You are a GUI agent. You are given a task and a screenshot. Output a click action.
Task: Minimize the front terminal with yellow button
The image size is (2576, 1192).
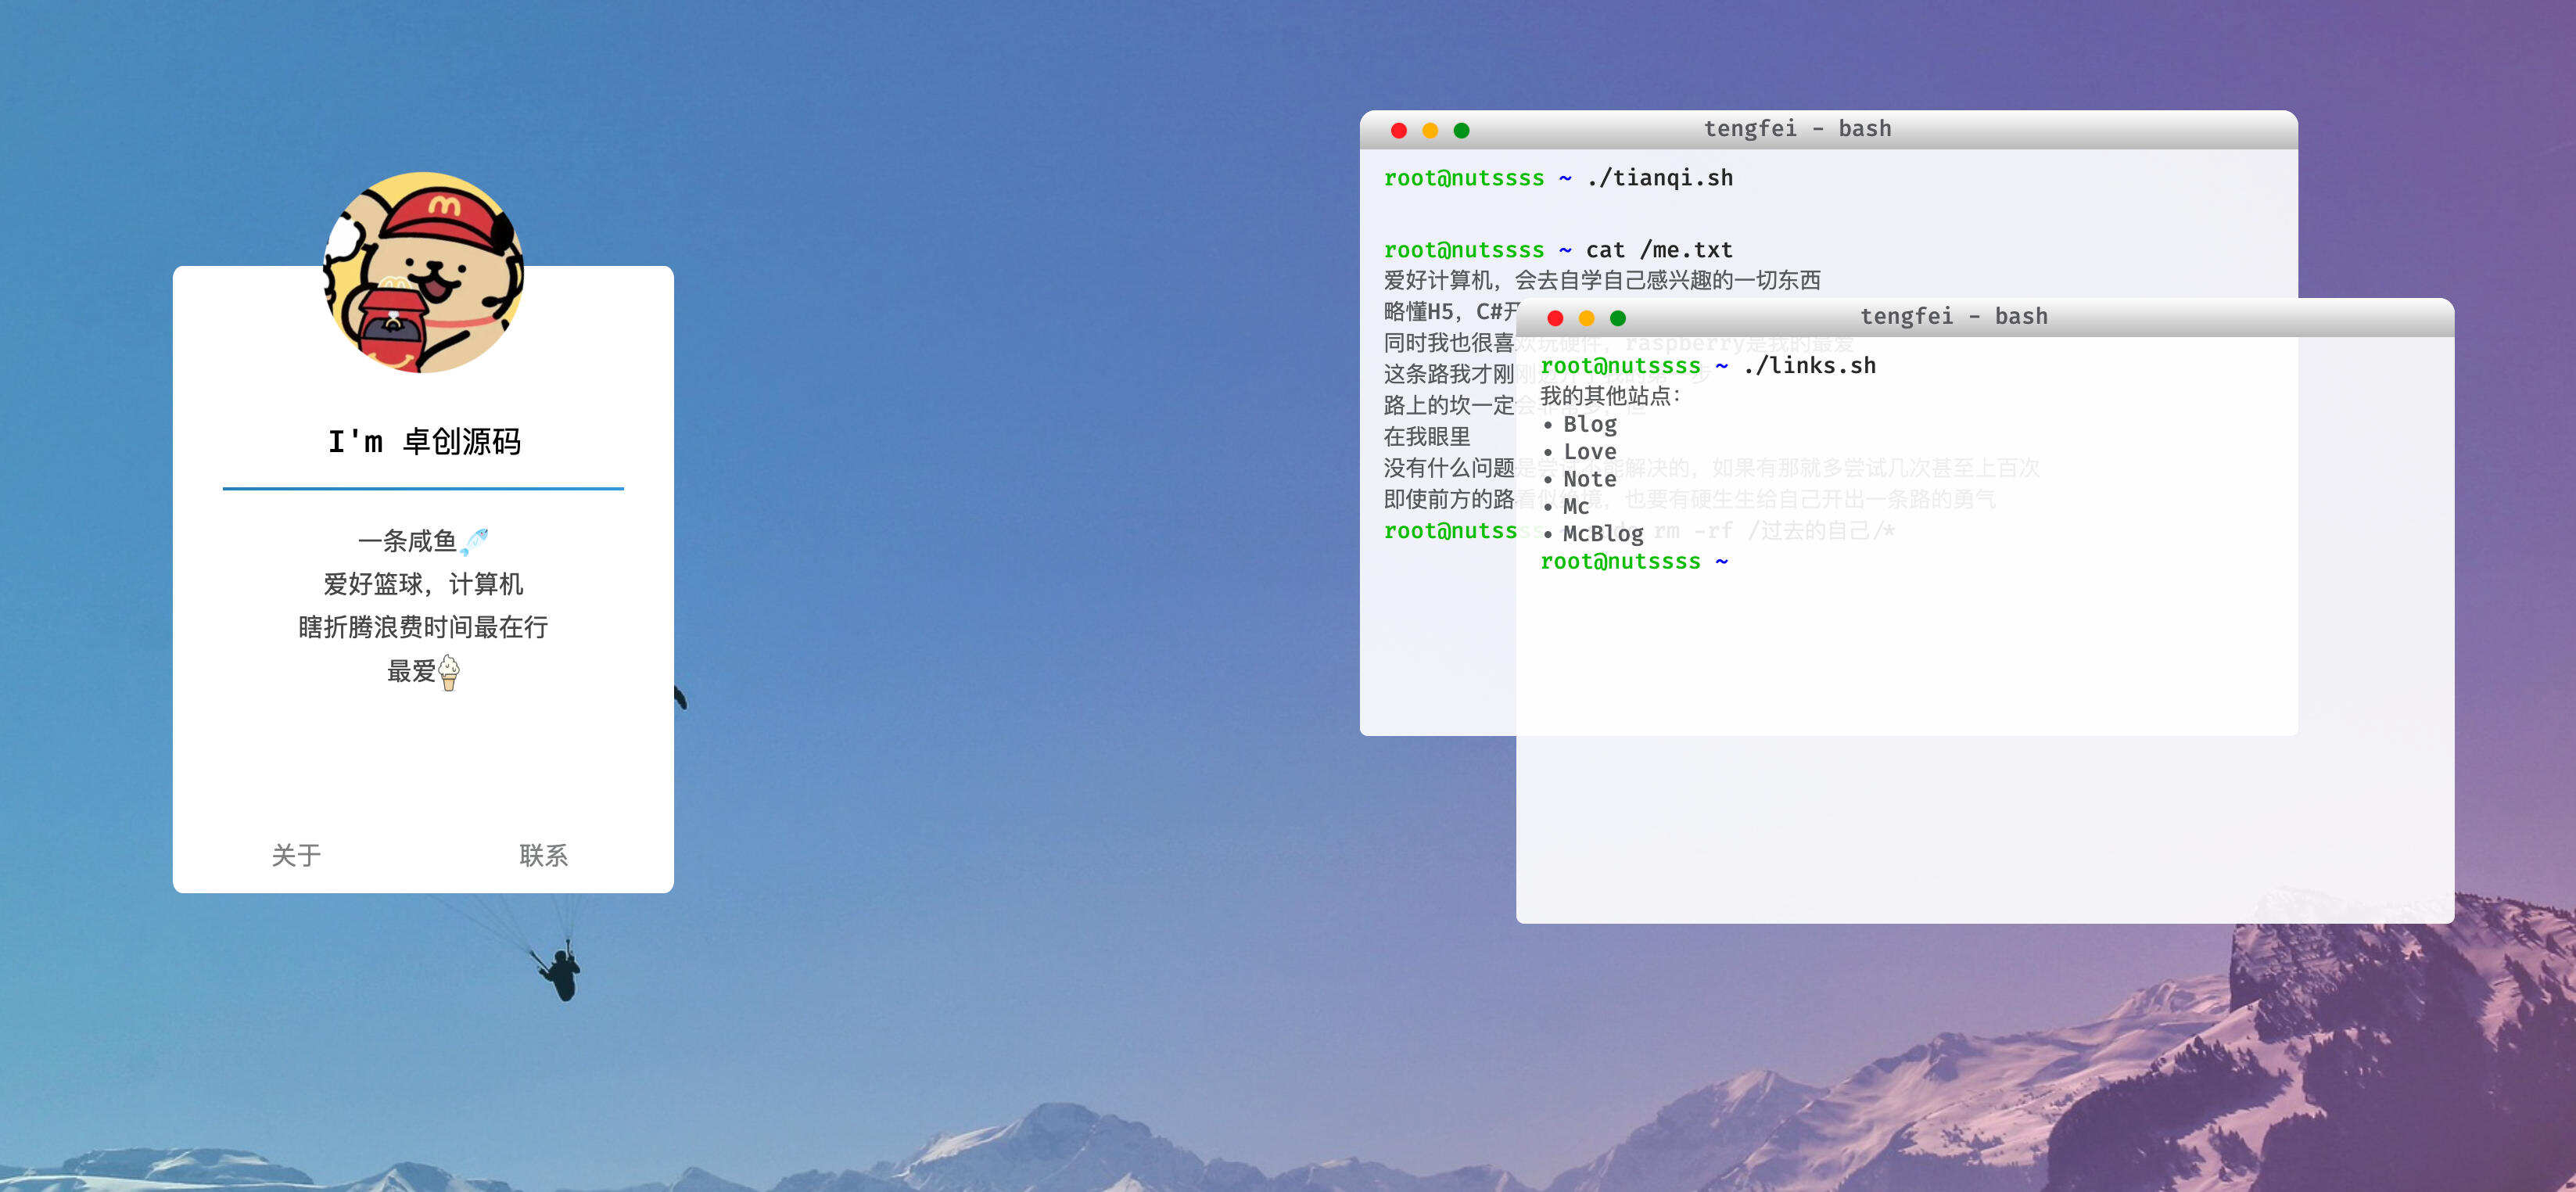pos(1586,318)
